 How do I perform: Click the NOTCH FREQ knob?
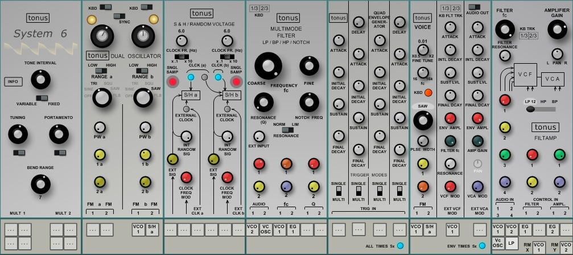309,102
